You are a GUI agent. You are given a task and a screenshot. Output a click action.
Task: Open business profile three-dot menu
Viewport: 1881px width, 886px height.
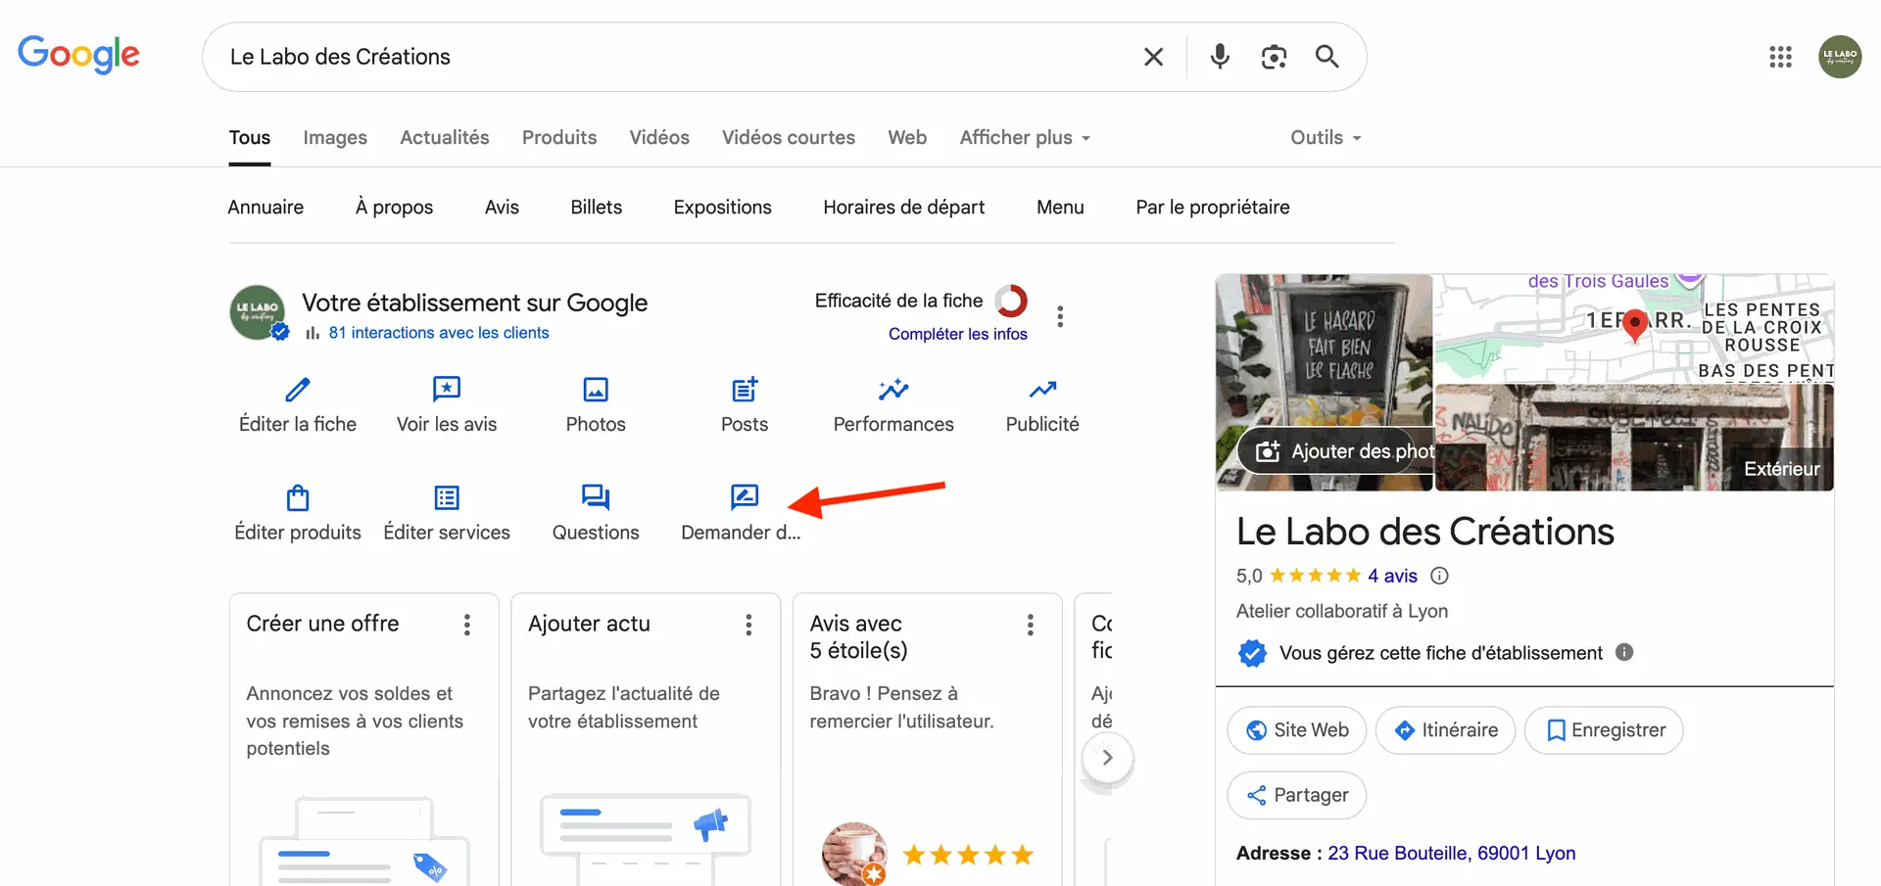pos(1060,316)
